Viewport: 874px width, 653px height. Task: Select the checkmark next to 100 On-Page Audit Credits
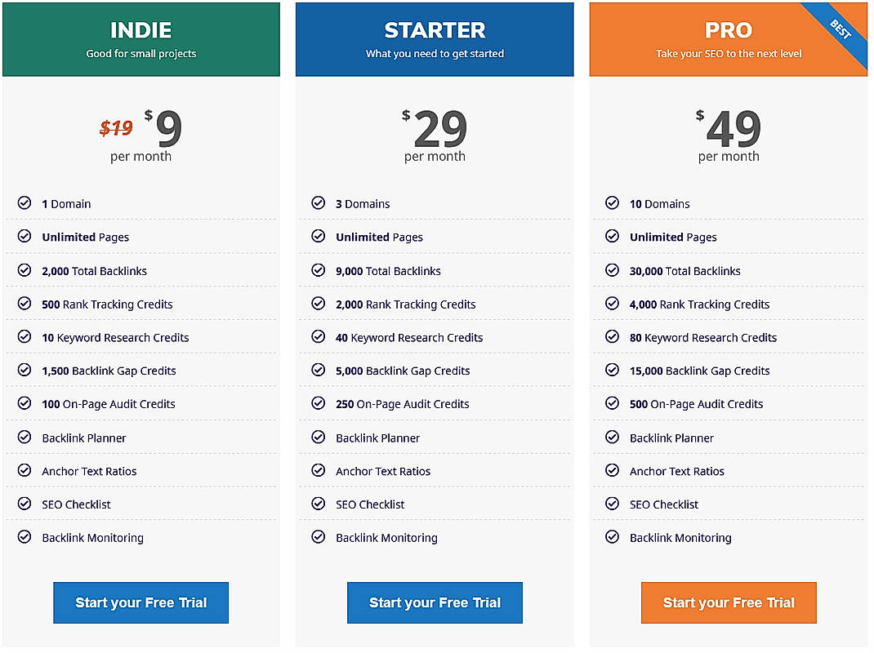25,403
